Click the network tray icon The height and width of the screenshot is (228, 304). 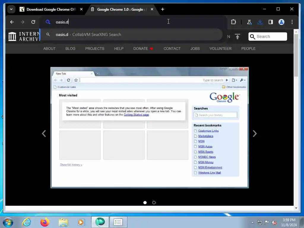click(x=259, y=223)
